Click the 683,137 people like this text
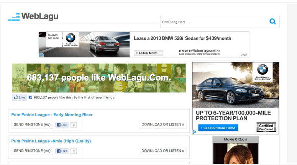This screenshot has width=297, height=165. pyautogui.click(x=74, y=98)
